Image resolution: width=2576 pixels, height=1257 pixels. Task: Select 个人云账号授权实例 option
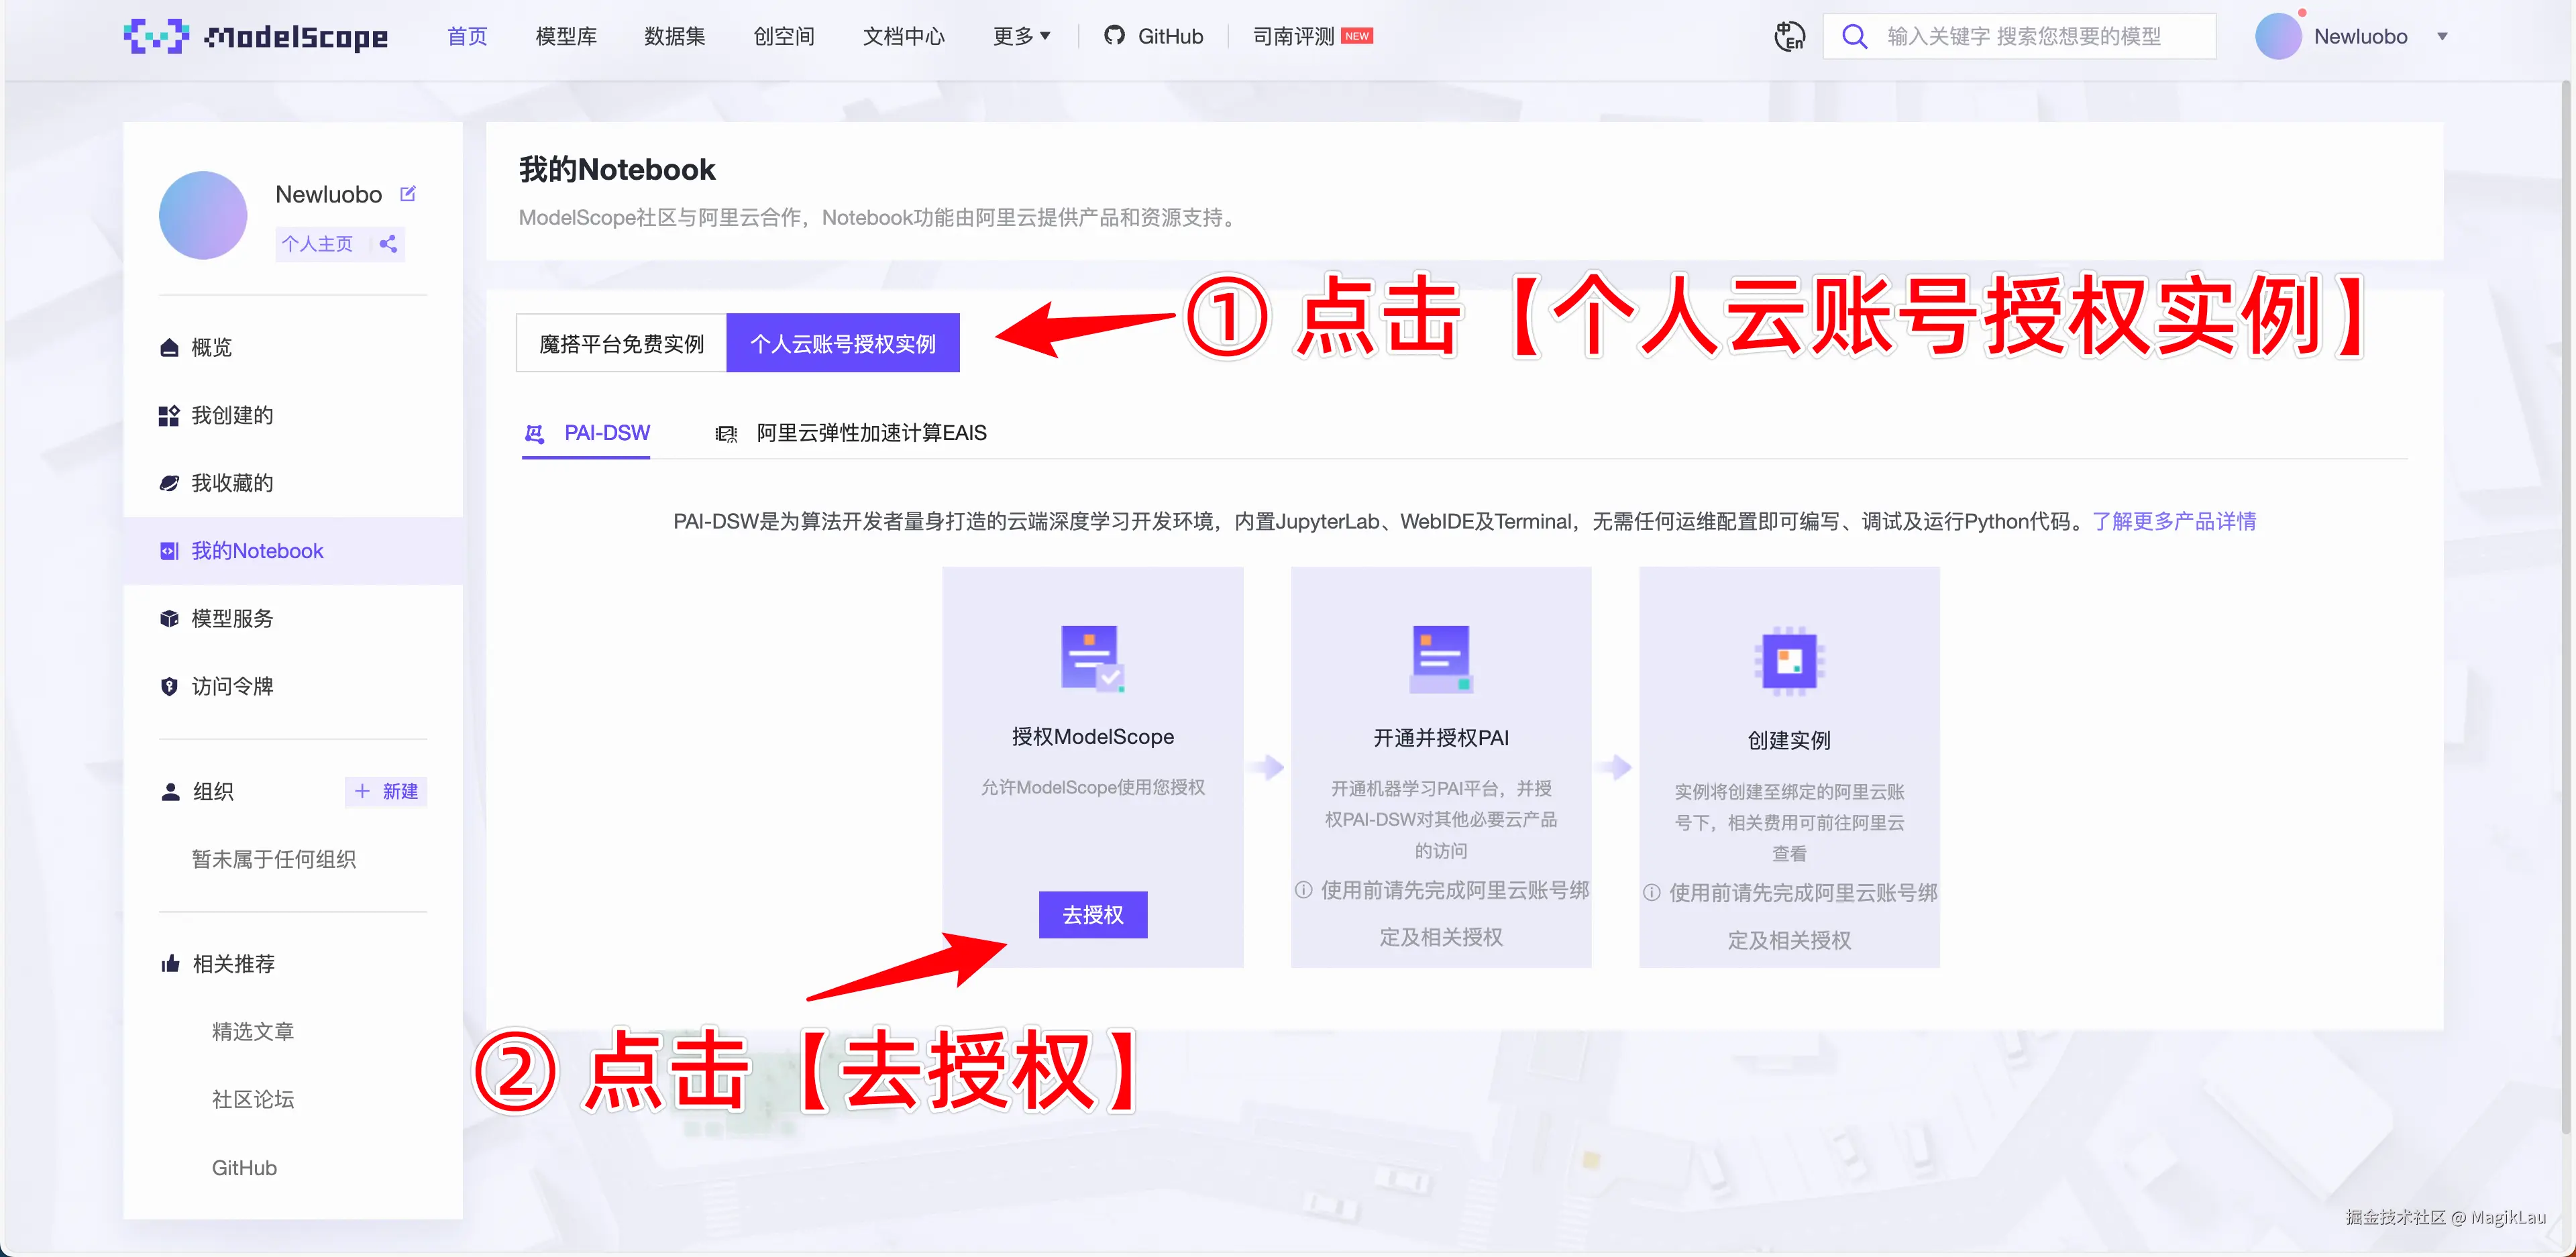[842, 344]
